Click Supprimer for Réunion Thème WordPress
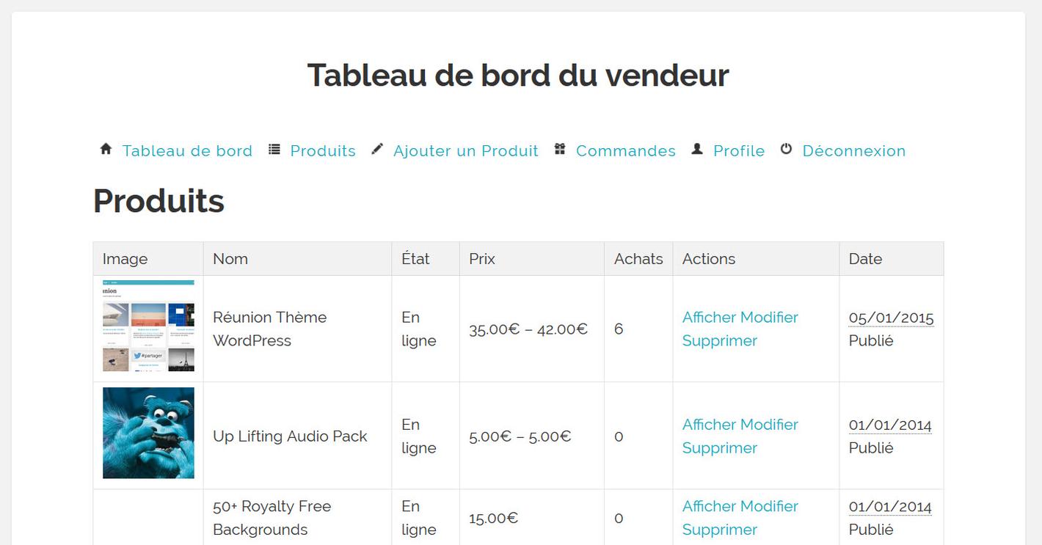Image resolution: width=1042 pixels, height=545 pixels. click(720, 340)
